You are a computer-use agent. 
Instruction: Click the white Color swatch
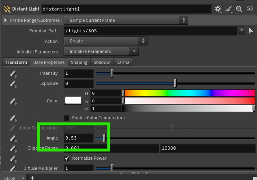click(x=73, y=101)
